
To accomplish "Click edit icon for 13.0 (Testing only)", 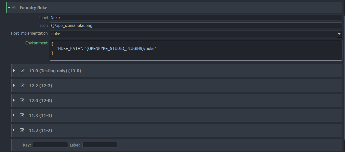I will (x=22, y=70).
